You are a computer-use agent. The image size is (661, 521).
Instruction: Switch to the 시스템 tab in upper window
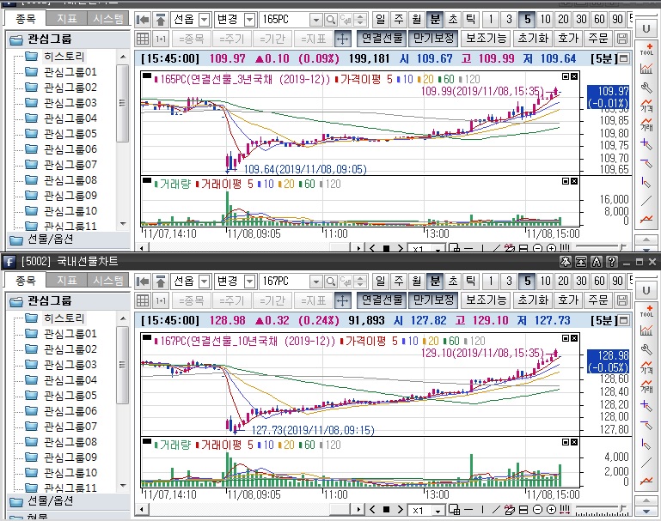[108, 19]
